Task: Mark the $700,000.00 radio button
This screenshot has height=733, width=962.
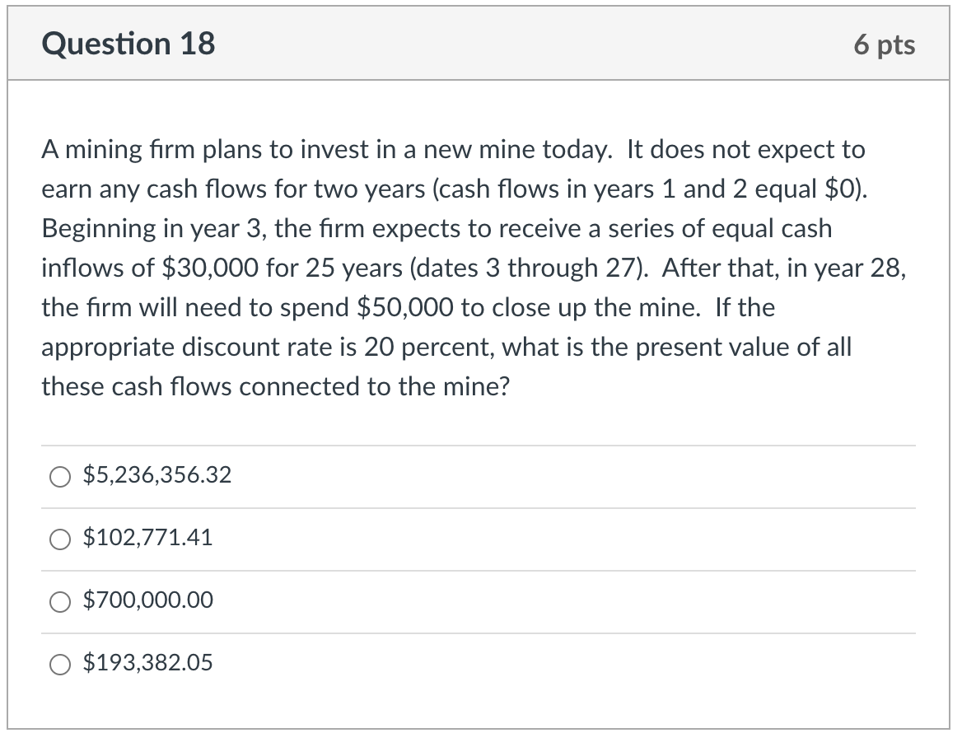Action: click(x=60, y=601)
